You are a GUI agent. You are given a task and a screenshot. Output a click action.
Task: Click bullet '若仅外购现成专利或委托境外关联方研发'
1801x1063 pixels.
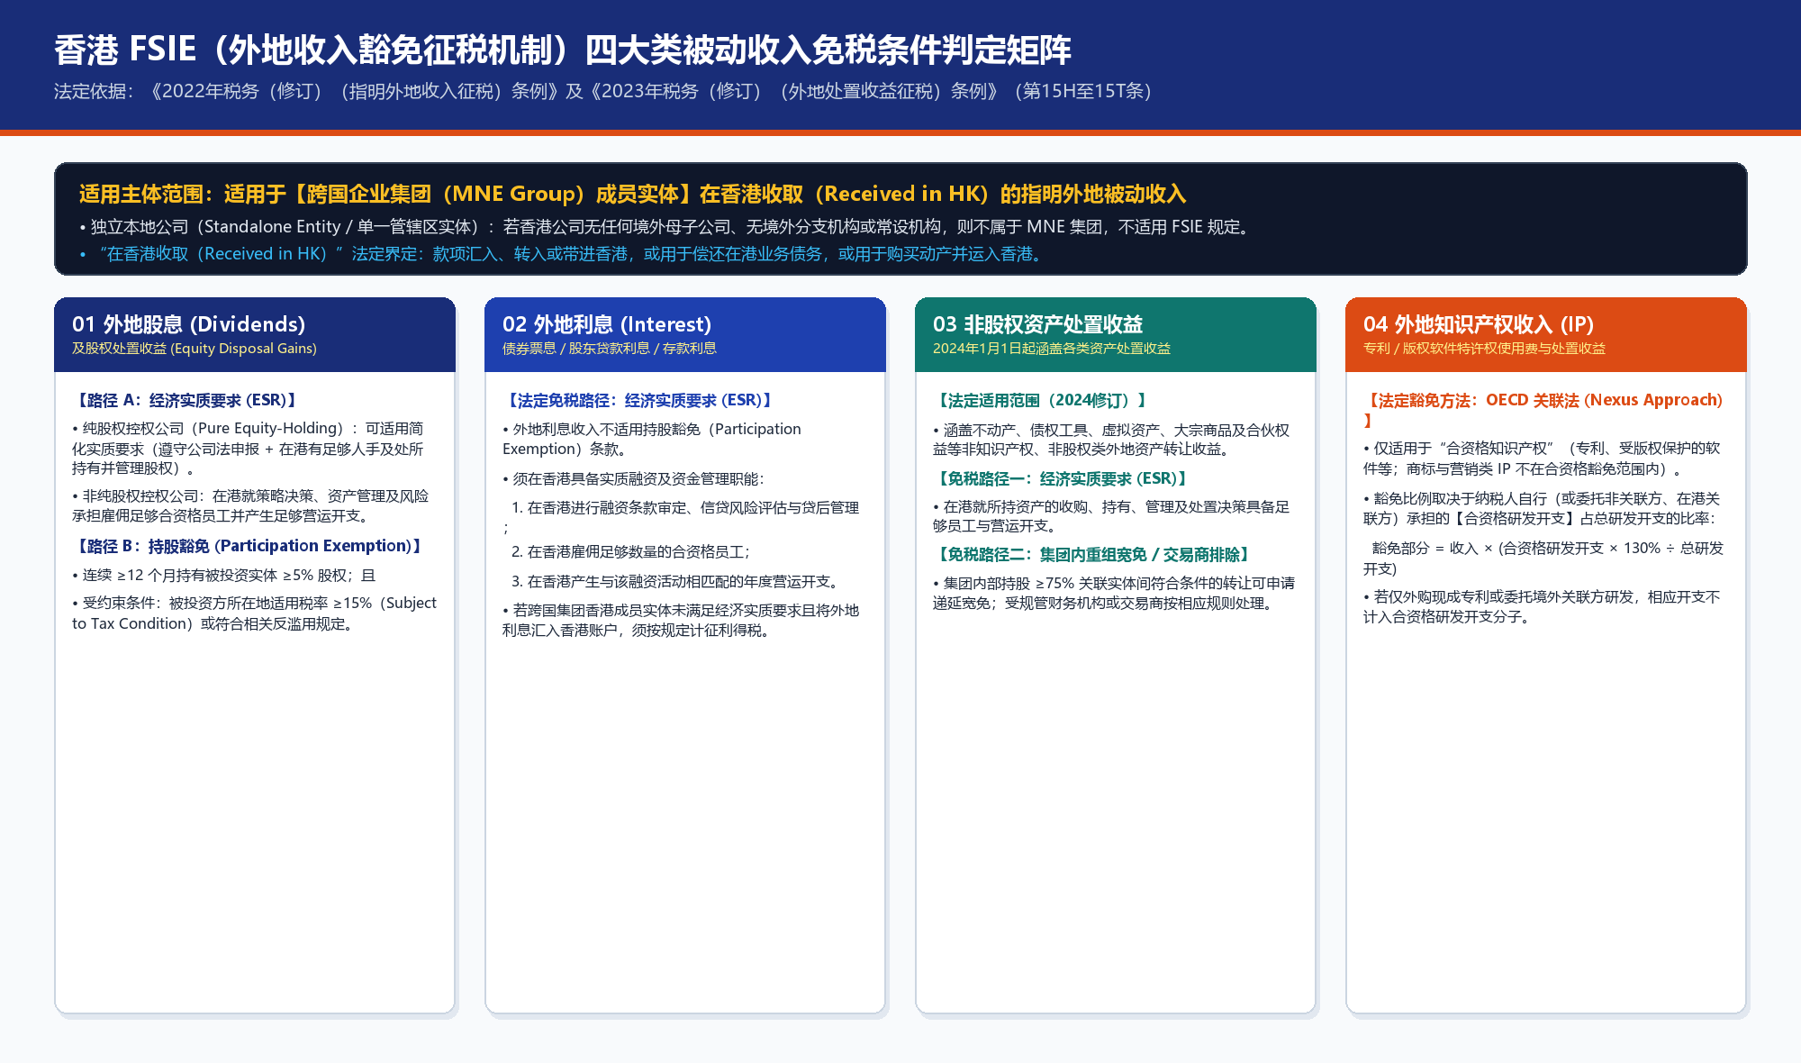click(1543, 607)
